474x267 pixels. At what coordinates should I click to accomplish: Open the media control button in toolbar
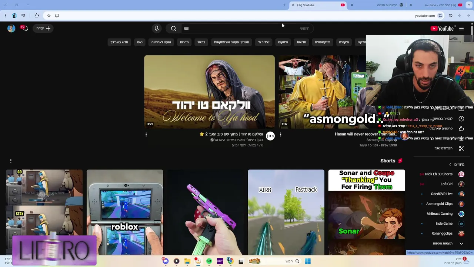click(23, 16)
